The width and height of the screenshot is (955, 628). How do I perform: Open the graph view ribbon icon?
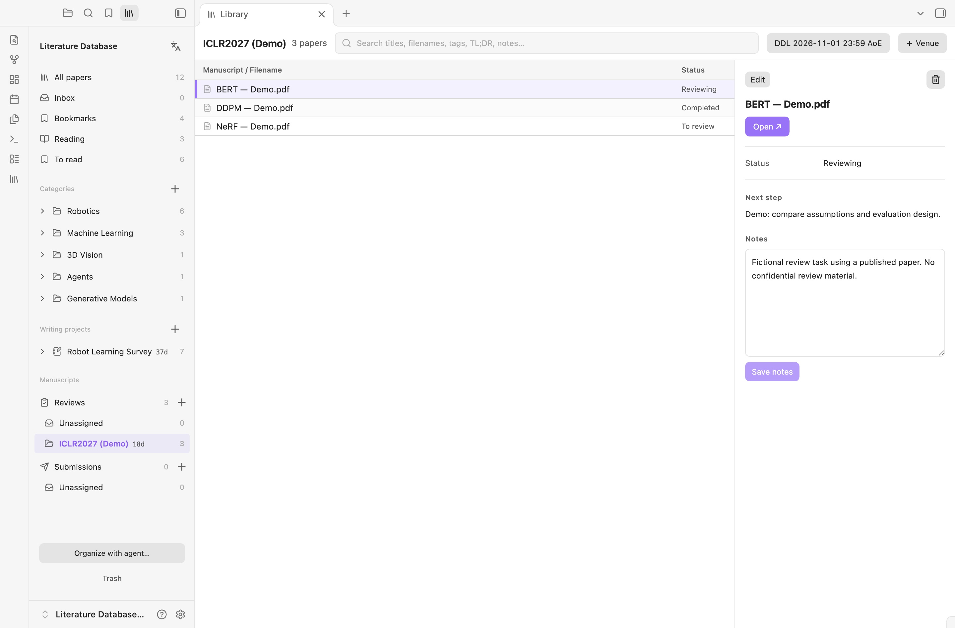tap(15, 60)
